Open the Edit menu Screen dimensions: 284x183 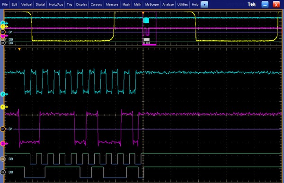point(14,5)
